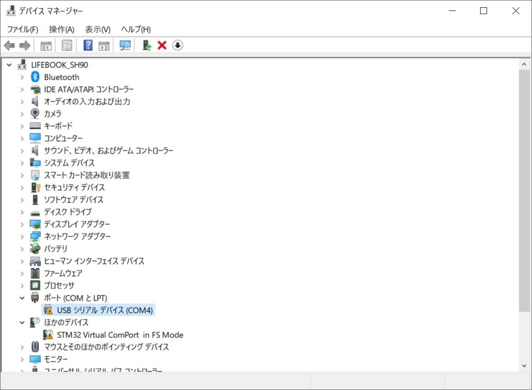Click the red X Uninstall device icon
Screen dimensions: 532x390
tap(162, 45)
